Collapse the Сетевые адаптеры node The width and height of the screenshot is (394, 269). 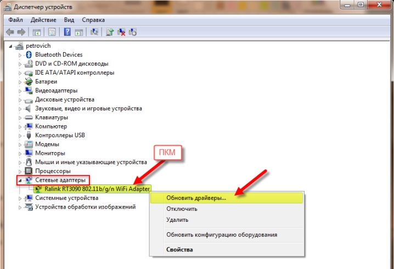pos(20,180)
